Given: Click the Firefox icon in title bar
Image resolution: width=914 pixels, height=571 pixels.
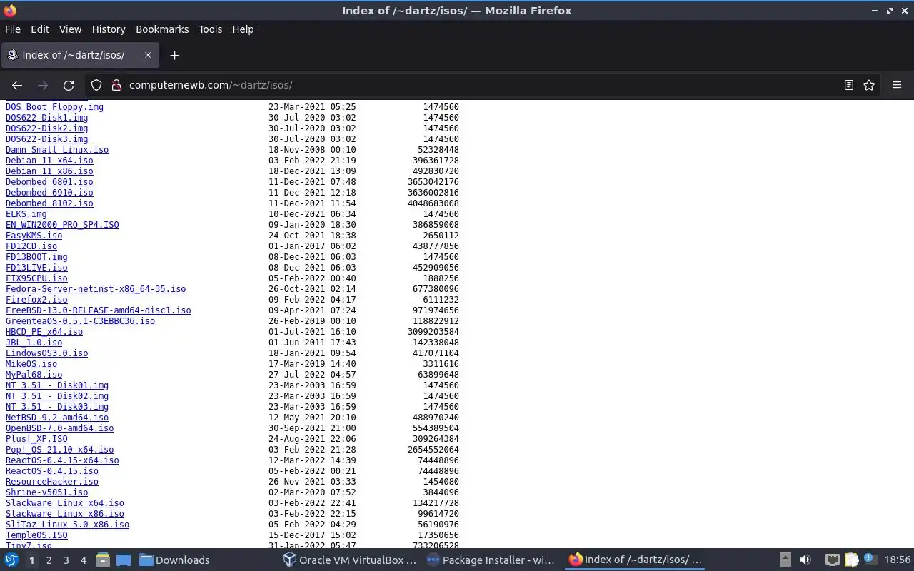Looking at the screenshot, I should coord(10,11).
